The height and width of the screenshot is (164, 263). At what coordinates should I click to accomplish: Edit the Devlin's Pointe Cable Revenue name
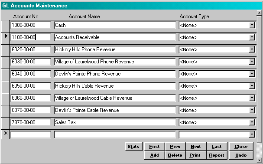115,110
